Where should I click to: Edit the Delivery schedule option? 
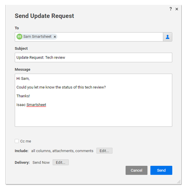61,162
